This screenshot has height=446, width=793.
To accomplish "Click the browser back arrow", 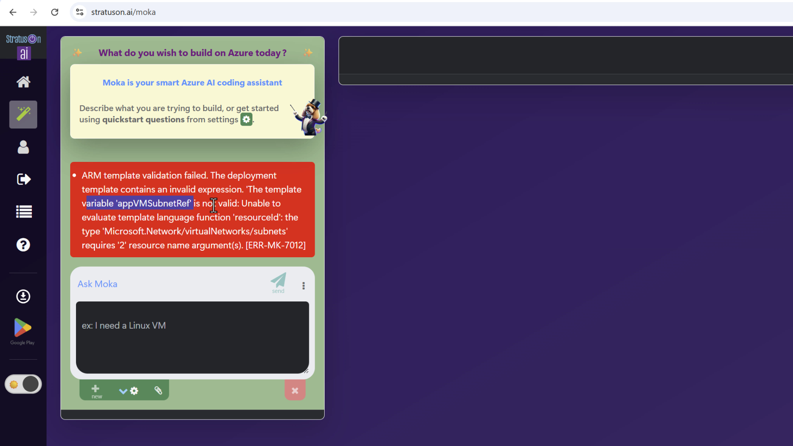I will pyautogui.click(x=13, y=12).
